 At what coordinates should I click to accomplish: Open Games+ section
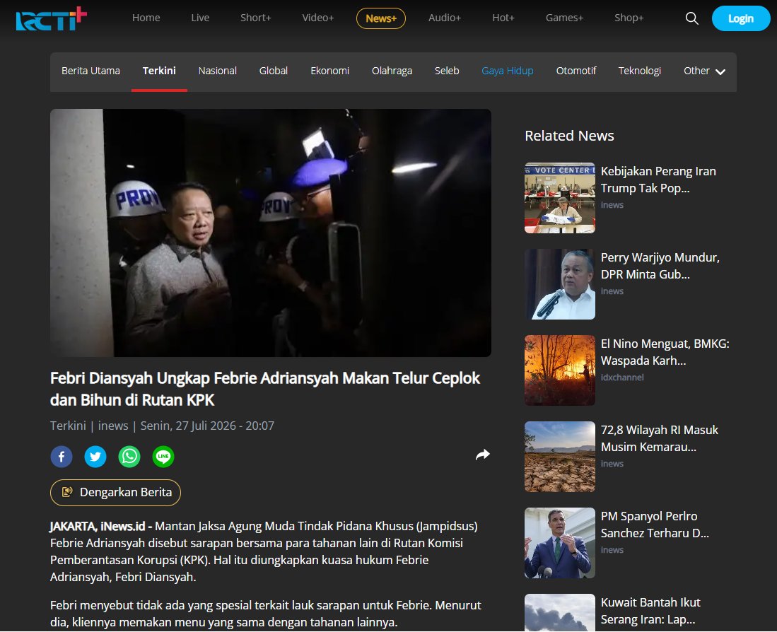(x=564, y=18)
